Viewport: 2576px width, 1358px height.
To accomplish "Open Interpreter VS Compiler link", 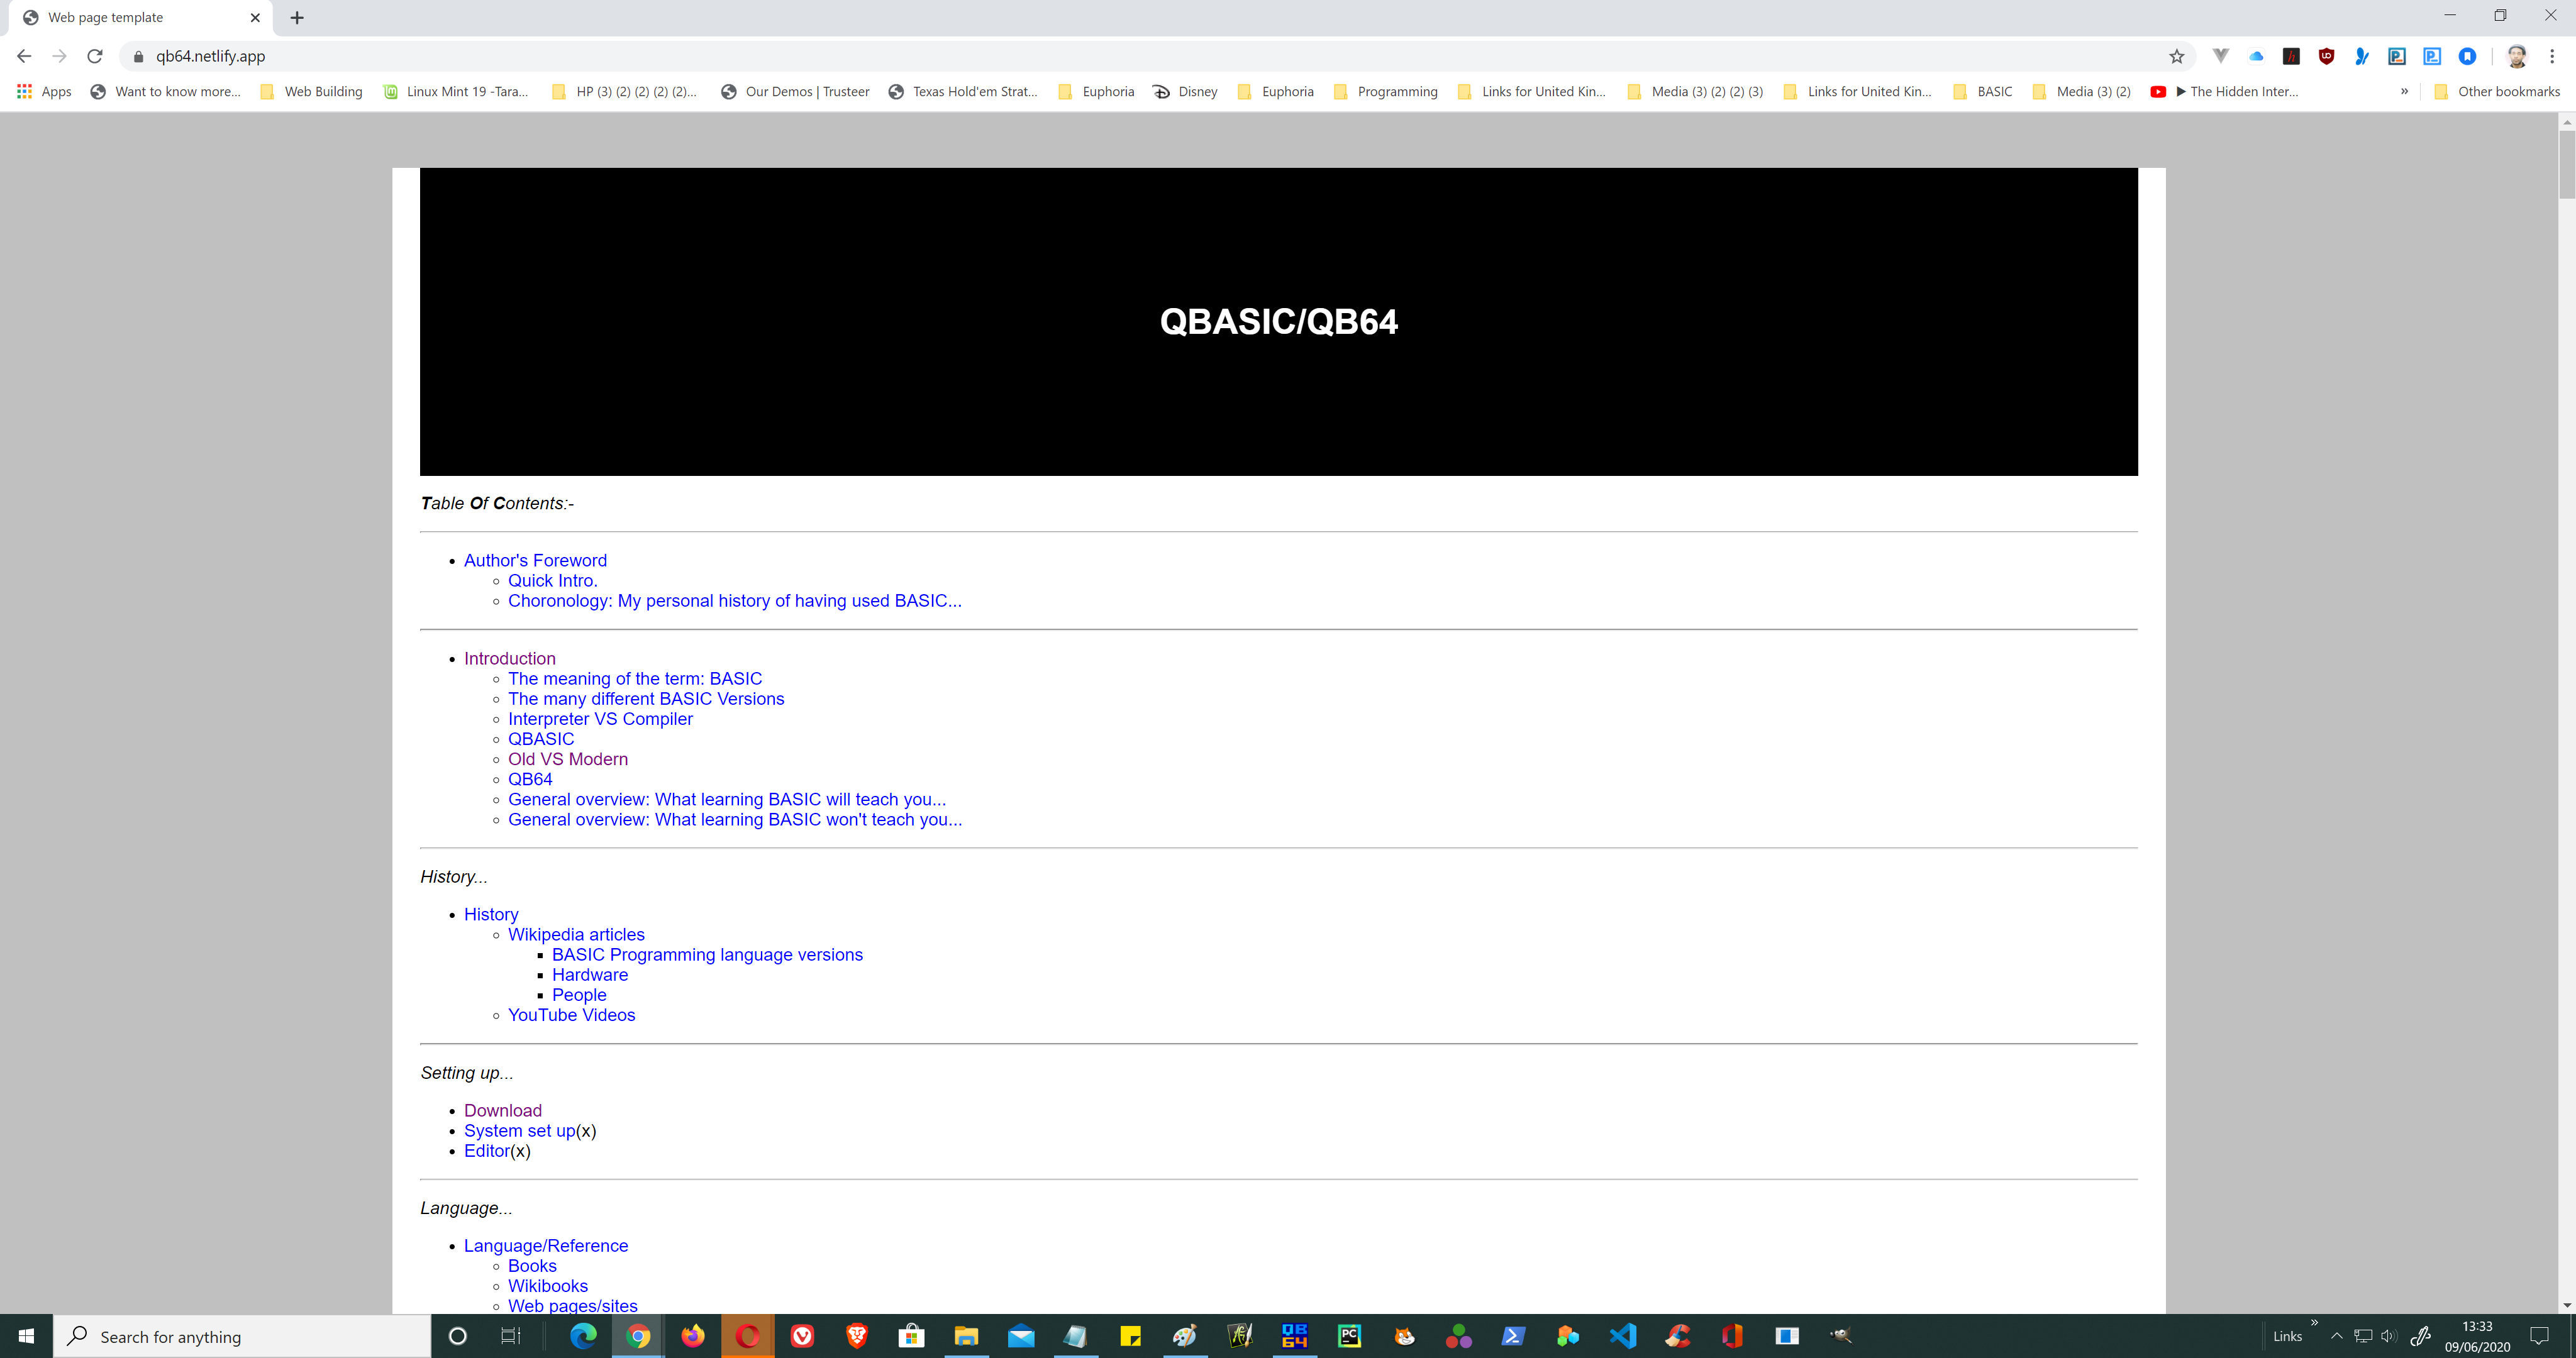I will [x=600, y=719].
